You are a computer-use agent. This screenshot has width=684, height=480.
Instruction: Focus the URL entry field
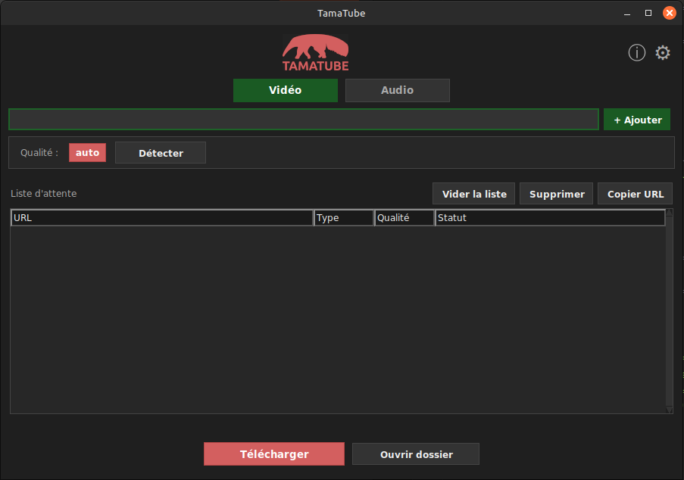303,120
